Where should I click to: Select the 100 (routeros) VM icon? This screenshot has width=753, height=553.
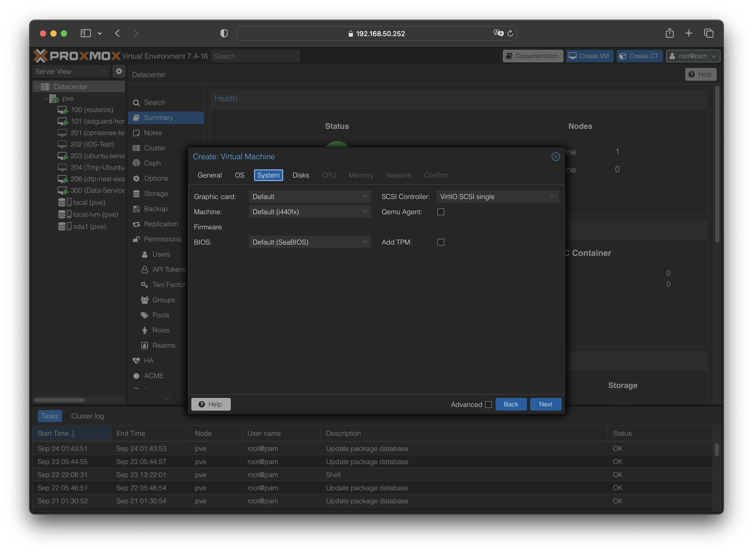[x=63, y=110]
